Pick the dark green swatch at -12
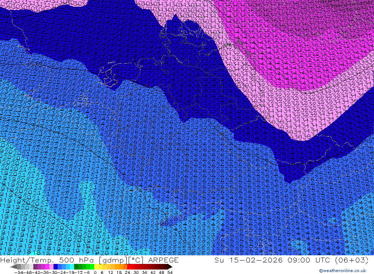This screenshot has height=274, width=374. pos(76,267)
